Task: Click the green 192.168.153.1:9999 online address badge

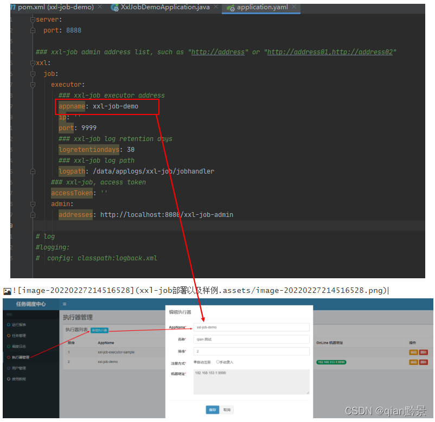Action: point(331,362)
